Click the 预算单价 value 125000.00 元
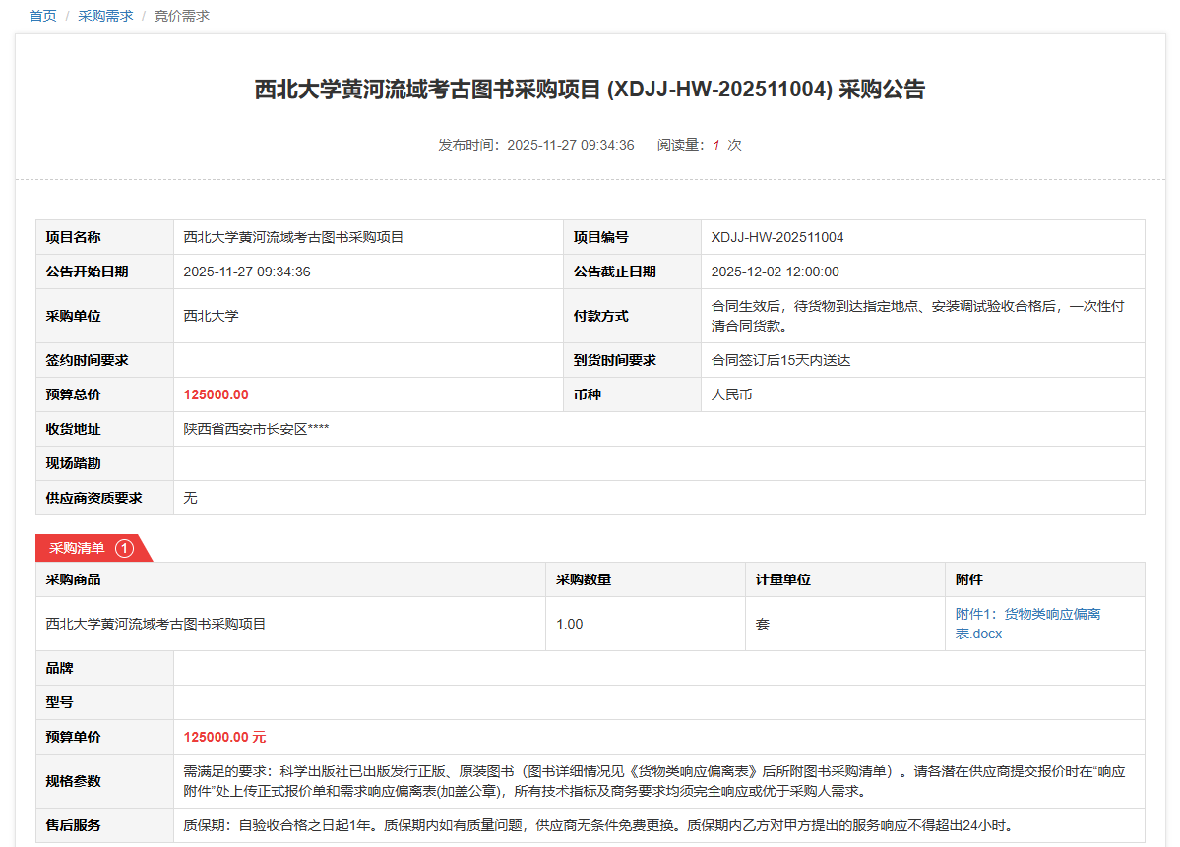1180x847 pixels. click(224, 737)
